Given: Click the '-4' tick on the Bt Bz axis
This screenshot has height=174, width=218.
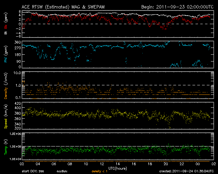Looking at the screenshot, I should (x=19, y=33).
